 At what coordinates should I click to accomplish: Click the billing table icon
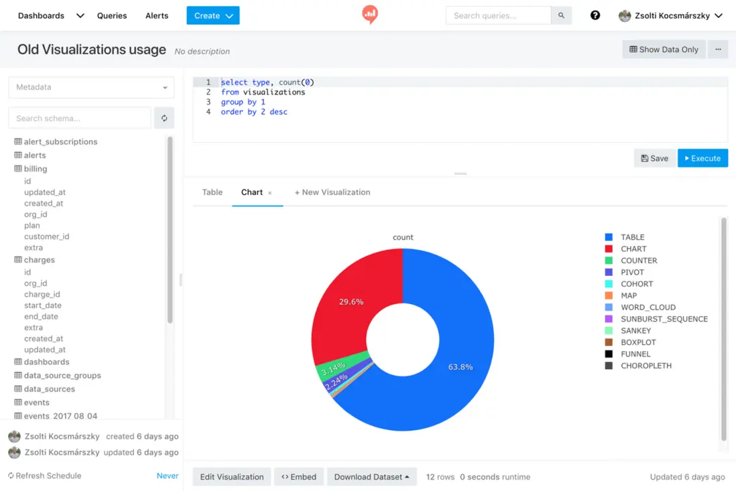18,169
